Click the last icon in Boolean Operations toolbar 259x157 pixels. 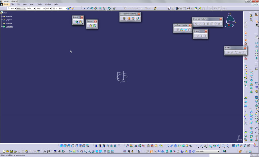[x=138, y=18]
